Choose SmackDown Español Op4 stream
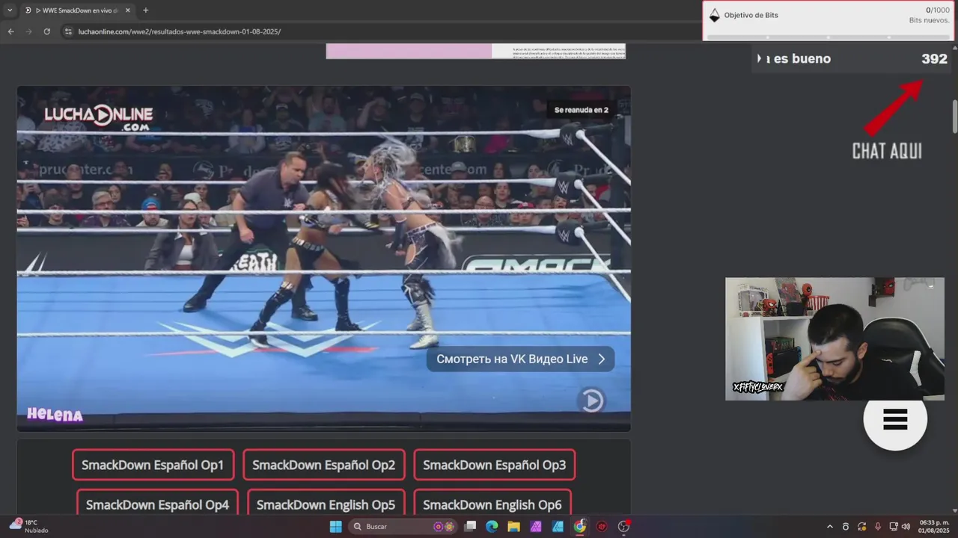 click(x=157, y=504)
